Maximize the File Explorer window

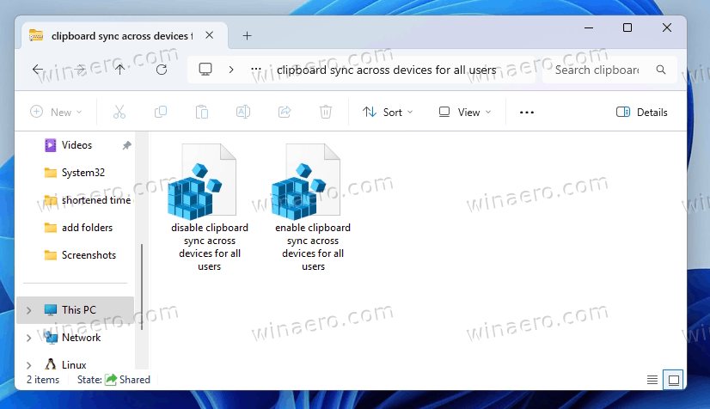pyautogui.click(x=627, y=27)
